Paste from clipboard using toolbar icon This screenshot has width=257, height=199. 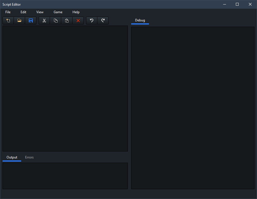click(67, 21)
